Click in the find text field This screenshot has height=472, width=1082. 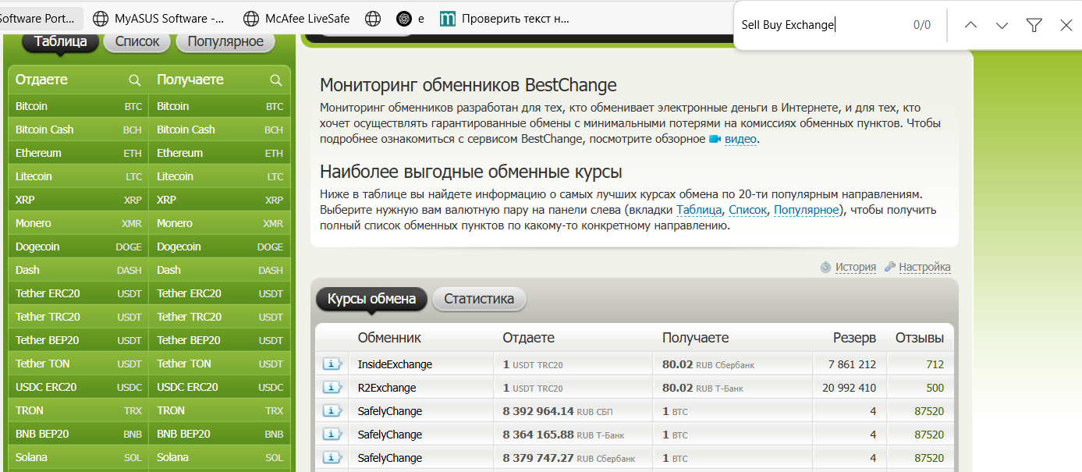coord(819,25)
